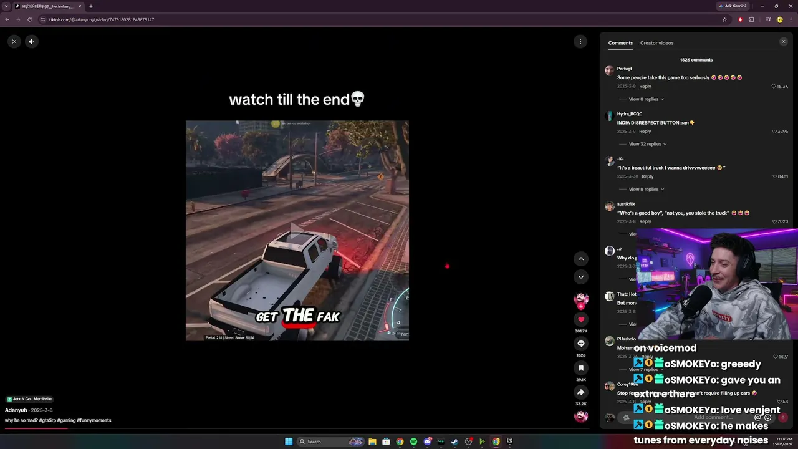Go to the next video
798x449 pixels.
tap(581, 277)
